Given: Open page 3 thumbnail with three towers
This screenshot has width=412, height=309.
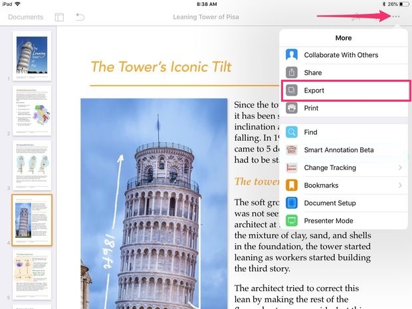Looking at the screenshot, I should (32, 165).
